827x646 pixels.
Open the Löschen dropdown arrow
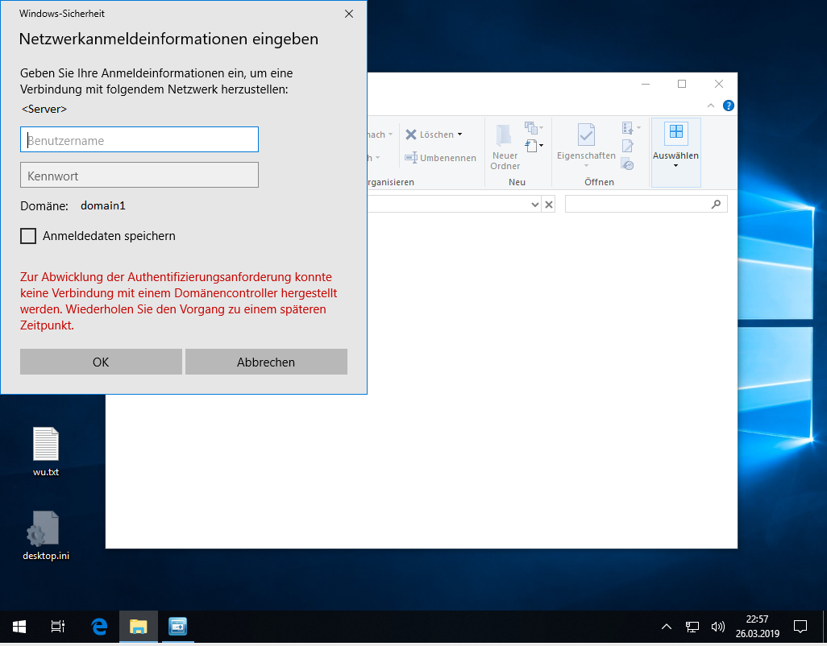[x=460, y=135]
